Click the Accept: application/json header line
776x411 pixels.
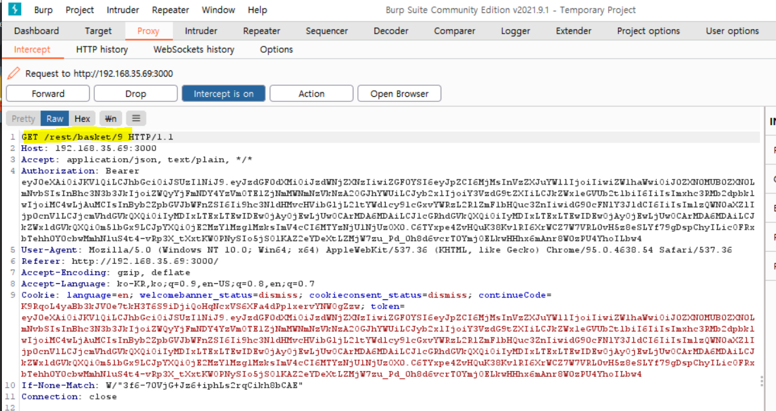click(137, 159)
